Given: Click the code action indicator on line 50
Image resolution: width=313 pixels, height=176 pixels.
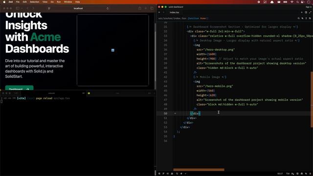Looking at the screenshot, I should [175, 113].
